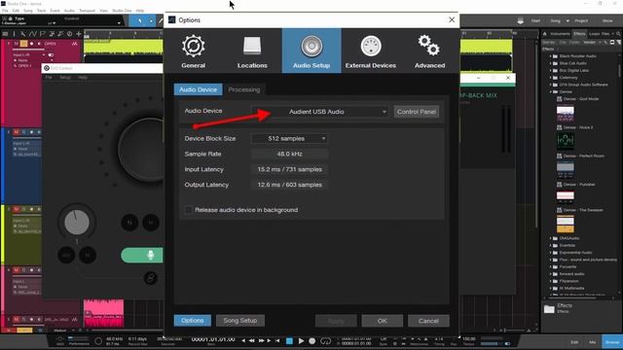Click the Sample Rate 48.0 kHz field
The width and height of the screenshot is (623, 350).
click(x=290, y=154)
